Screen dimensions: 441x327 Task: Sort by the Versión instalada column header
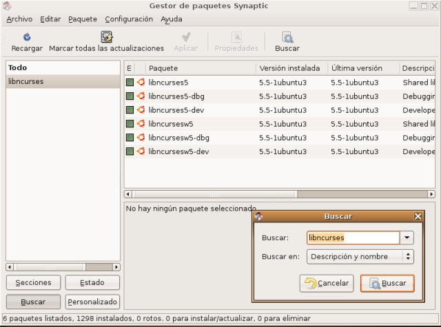(291, 69)
